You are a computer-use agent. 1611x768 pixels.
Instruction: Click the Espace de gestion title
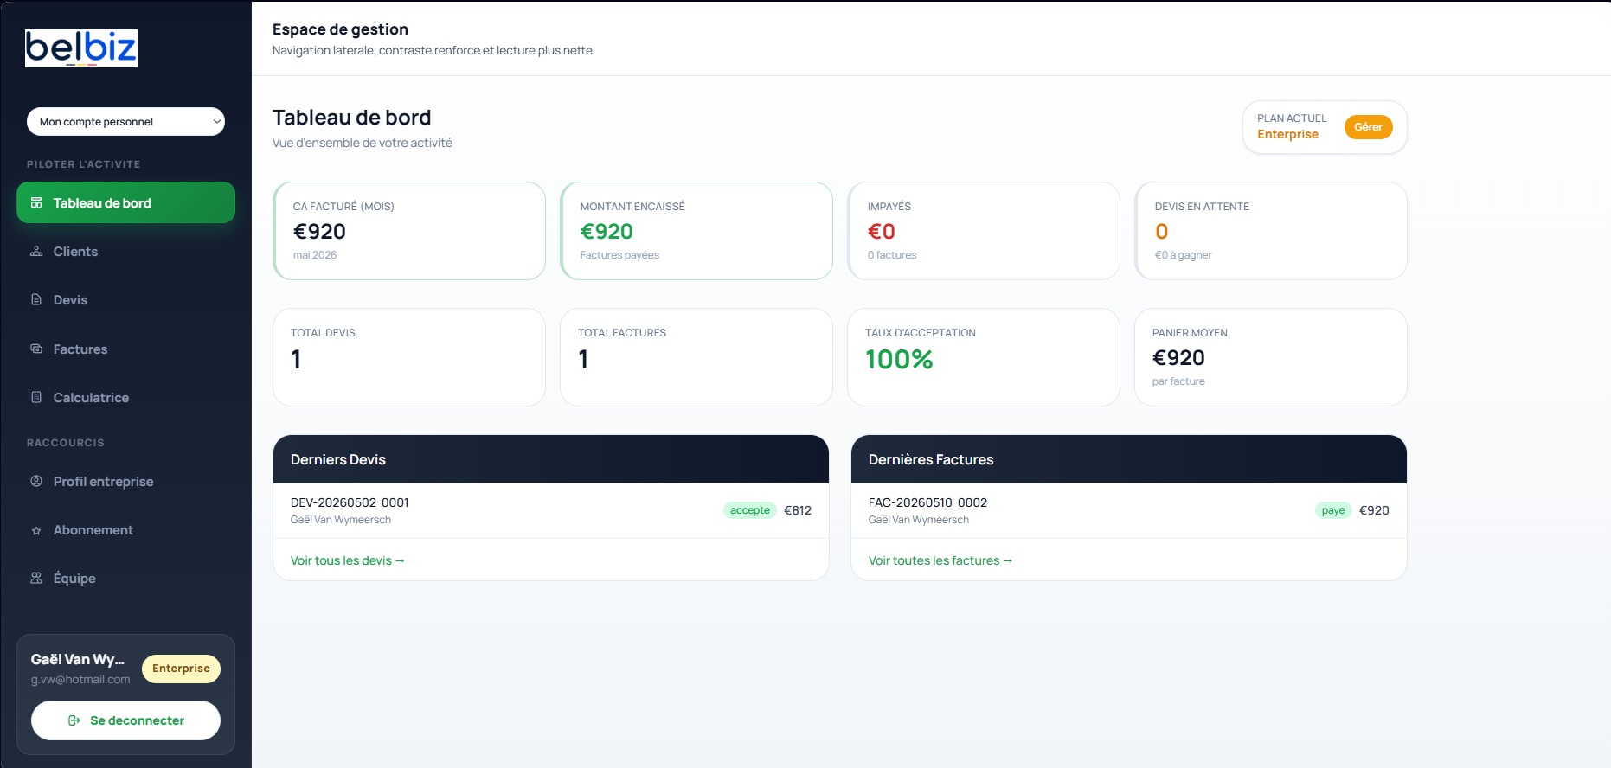click(340, 29)
